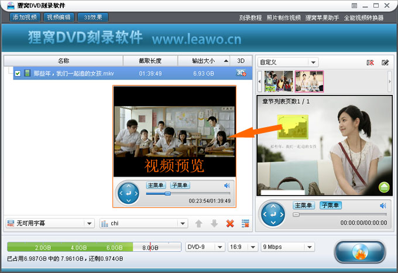This screenshot has height=273, width=398.
Task: Sort by the 名称 column header
Action: coord(63,61)
